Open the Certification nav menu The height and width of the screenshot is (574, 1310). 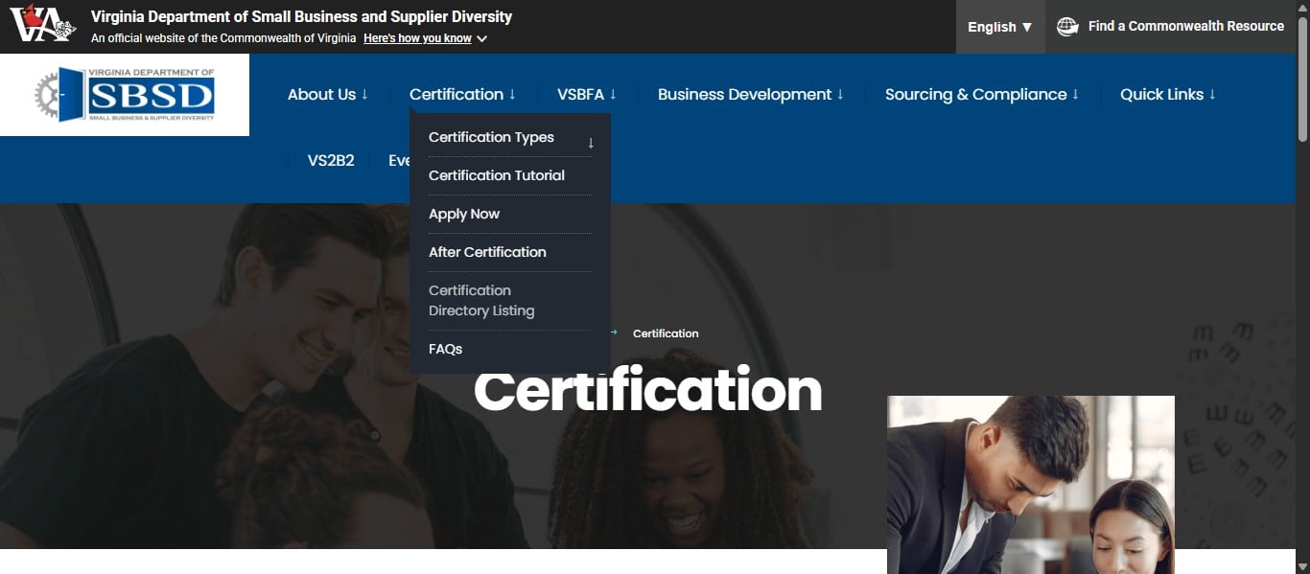[463, 94]
